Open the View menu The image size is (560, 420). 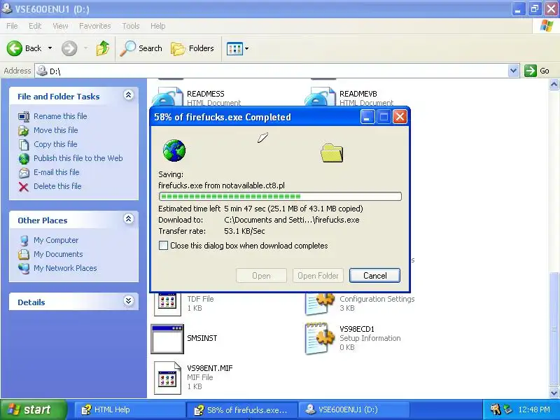coord(60,26)
